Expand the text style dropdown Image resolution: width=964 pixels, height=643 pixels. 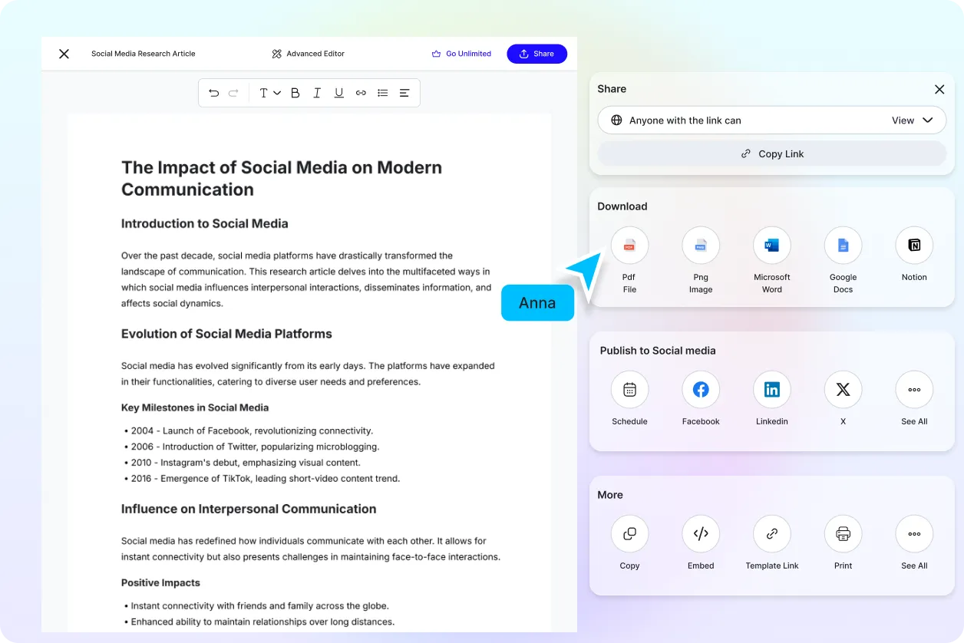[269, 93]
